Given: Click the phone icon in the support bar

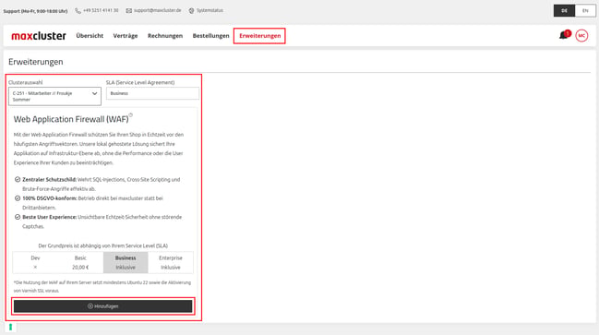Looking at the screenshot, I should pyautogui.click(x=78, y=11).
